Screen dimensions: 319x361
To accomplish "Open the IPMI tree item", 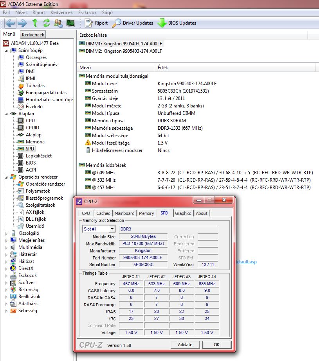I will 31,78.
